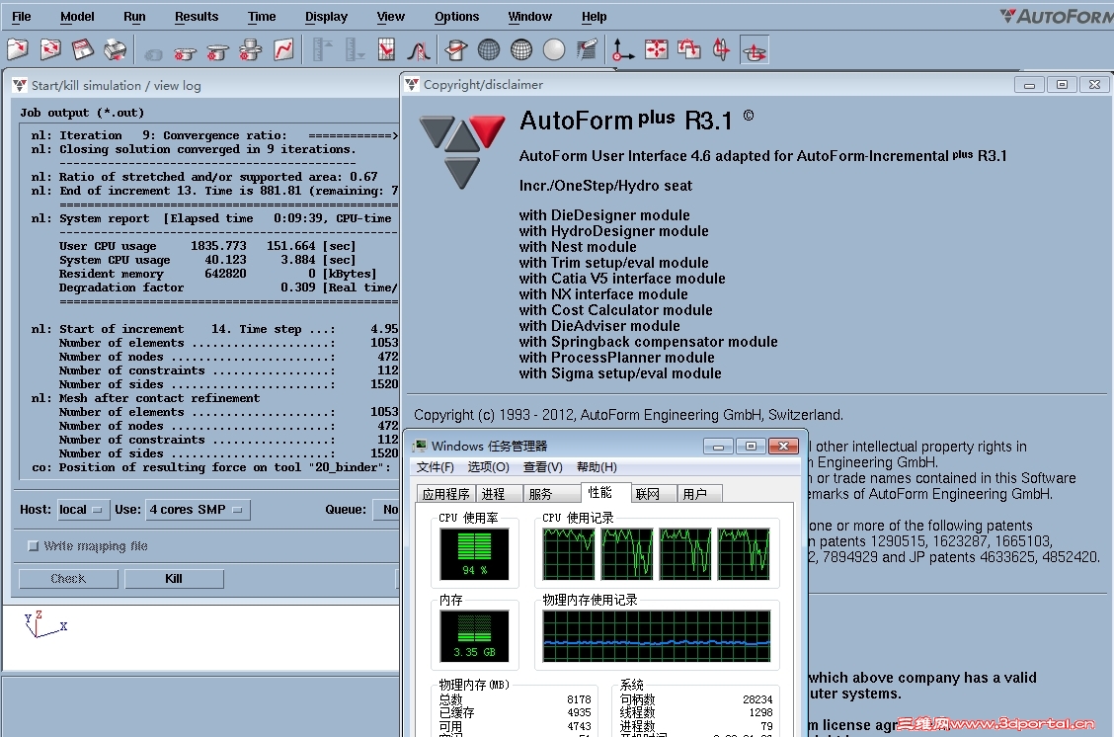Click the AutoForm triangle logo in disclaimer
The image size is (1114, 737).
click(462, 151)
